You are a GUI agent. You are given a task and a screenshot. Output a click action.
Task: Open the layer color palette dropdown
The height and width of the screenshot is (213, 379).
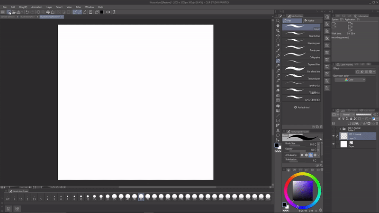[377, 119]
